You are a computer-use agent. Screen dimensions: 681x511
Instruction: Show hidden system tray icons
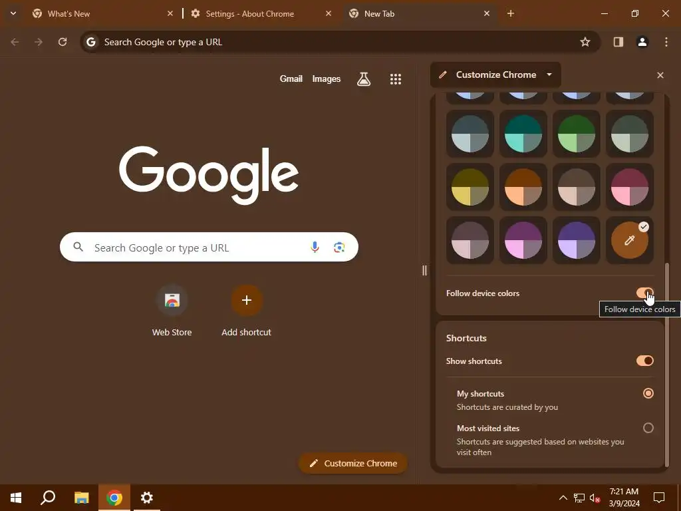click(x=563, y=498)
